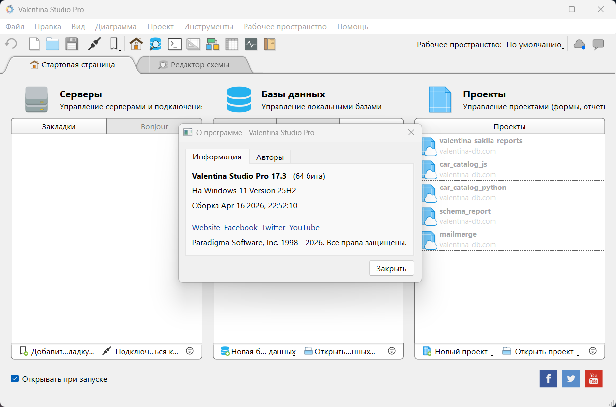This screenshot has height=407, width=616.
Task: Click the 'Valentina Studio Pro 17.3' version text
Action: coord(239,176)
